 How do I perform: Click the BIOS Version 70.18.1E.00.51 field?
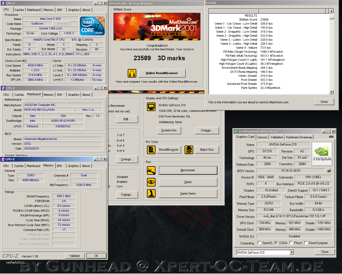291,171
